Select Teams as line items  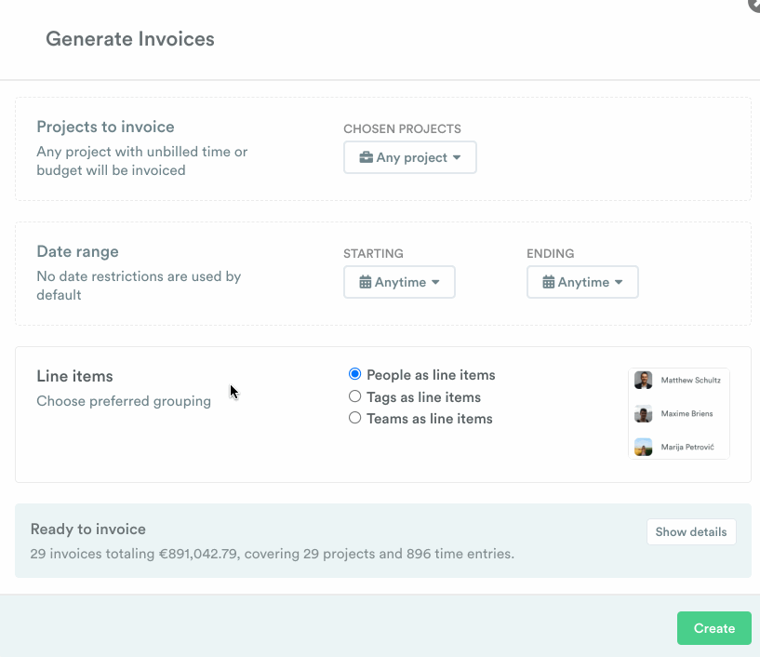[x=354, y=418]
